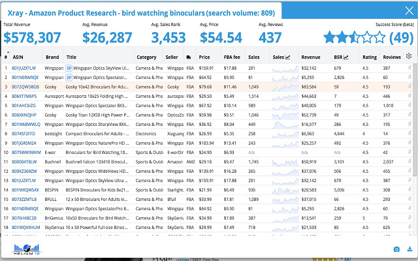Pin the Gosky 10x42 Binoculars row

point(410,87)
